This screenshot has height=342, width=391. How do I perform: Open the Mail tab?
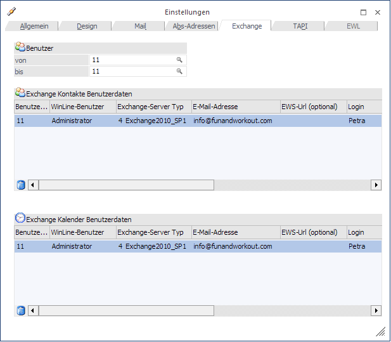point(140,26)
